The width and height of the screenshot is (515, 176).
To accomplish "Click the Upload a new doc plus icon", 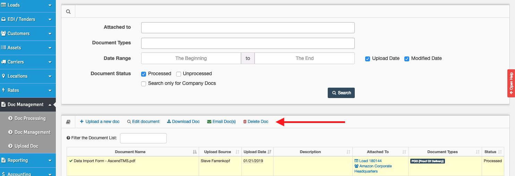I will (82, 122).
